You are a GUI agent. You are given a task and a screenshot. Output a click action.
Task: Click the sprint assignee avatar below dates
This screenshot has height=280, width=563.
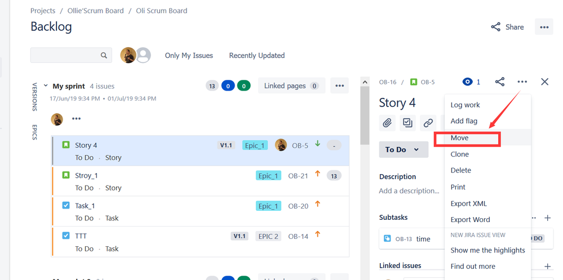click(x=57, y=119)
